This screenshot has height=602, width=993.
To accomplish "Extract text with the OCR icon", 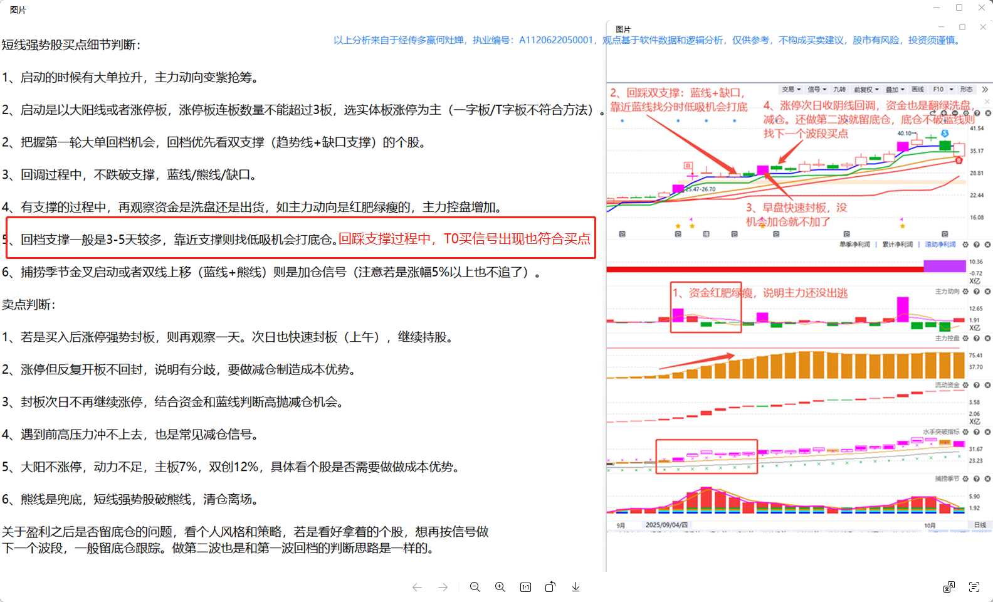I will [974, 587].
